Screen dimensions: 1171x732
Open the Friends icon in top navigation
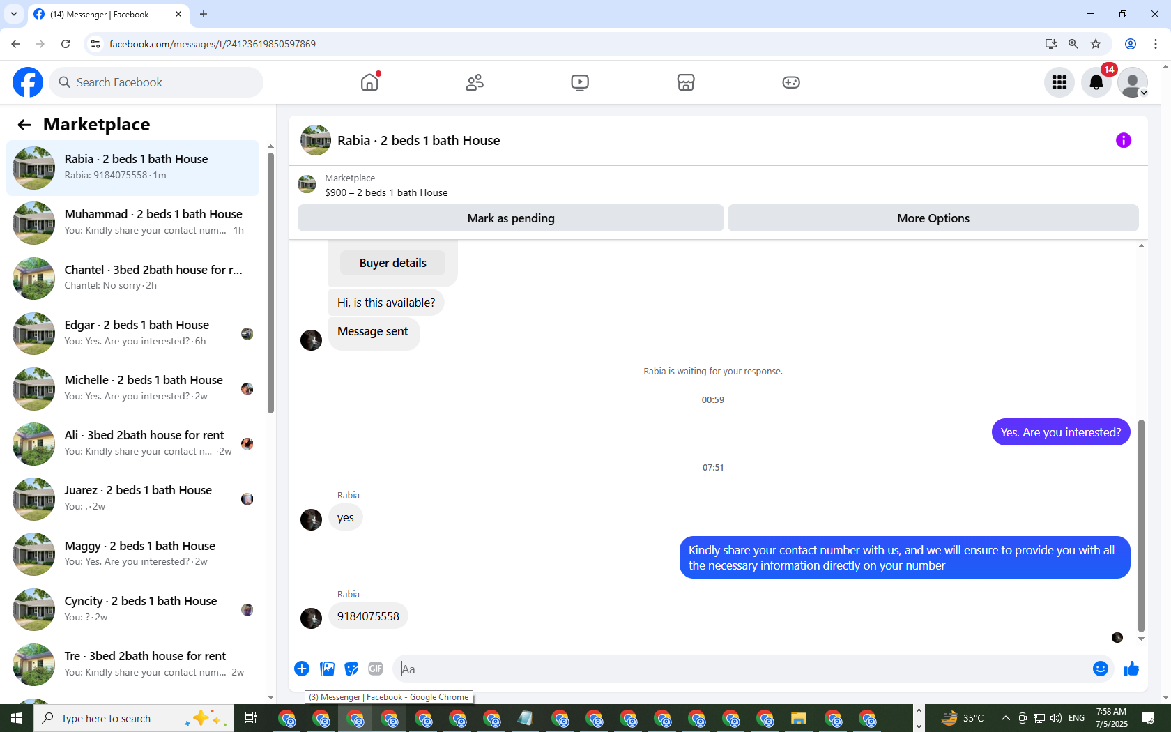(x=475, y=82)
